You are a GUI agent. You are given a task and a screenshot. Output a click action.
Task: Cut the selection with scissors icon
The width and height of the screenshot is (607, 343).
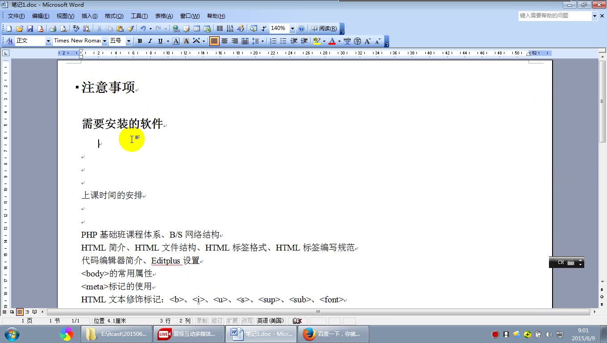99,29
